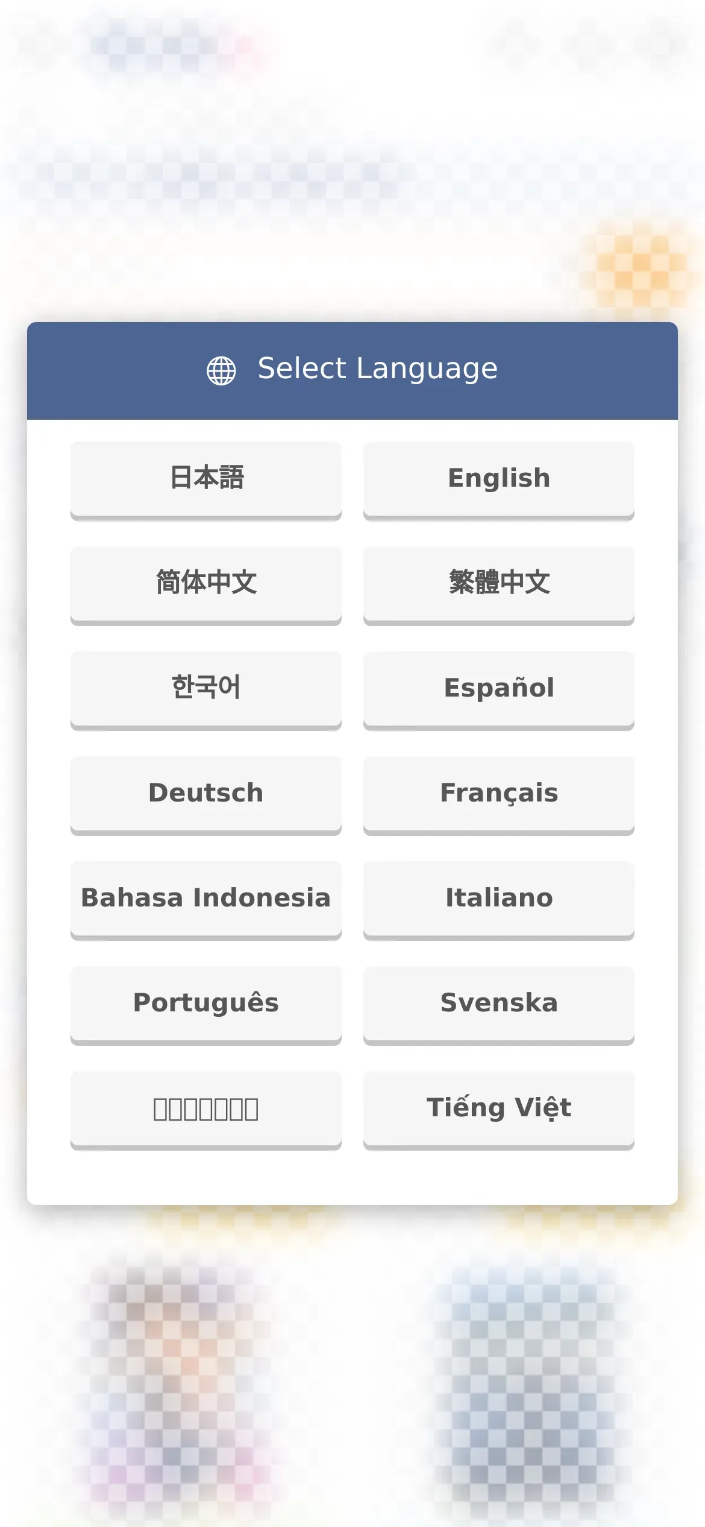Click the blurred orange element above the dialog

[x=639, y=265]
